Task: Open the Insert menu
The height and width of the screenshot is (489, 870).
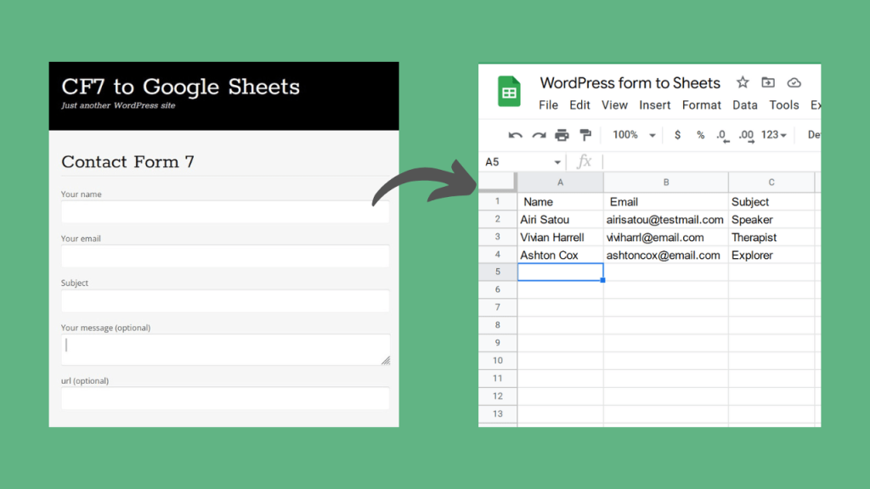Action: tap(655, 104)
